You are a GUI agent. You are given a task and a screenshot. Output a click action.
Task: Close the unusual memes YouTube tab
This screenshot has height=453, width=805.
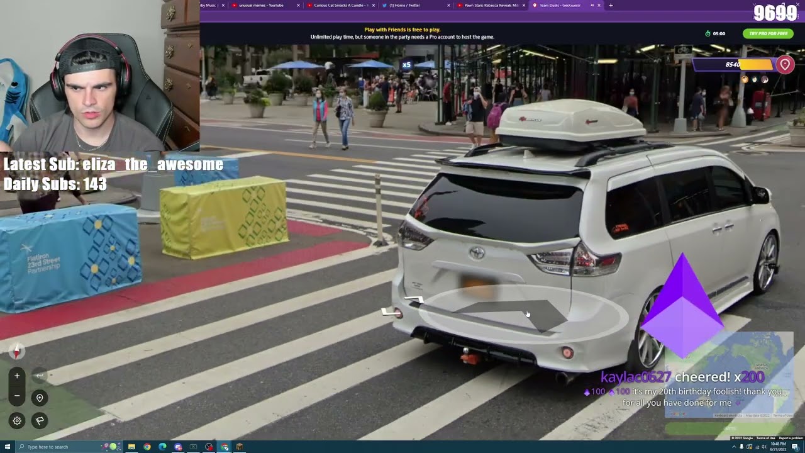(298, 5)
